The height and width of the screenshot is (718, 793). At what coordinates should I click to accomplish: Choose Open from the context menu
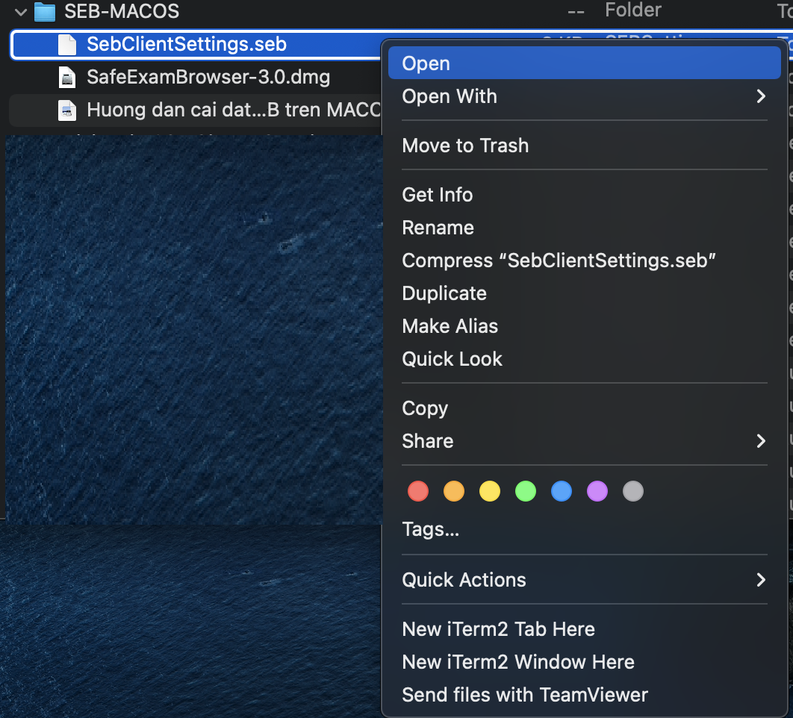426,63
